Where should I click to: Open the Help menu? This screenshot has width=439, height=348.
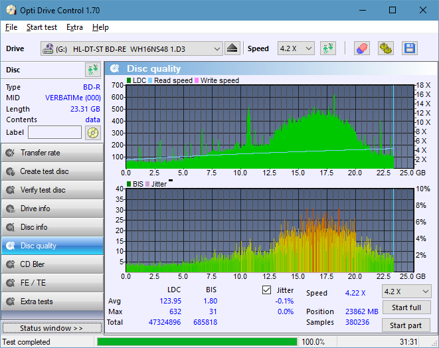(100, 27)
